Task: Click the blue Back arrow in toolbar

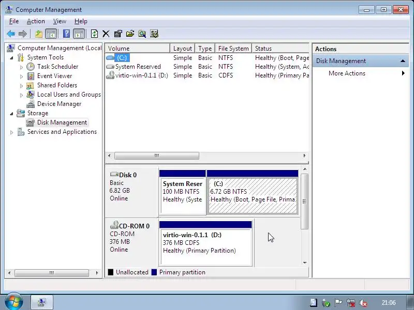Action: (x=11, y=34)
